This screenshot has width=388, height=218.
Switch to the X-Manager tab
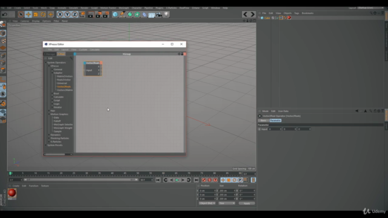pos(50,54)
